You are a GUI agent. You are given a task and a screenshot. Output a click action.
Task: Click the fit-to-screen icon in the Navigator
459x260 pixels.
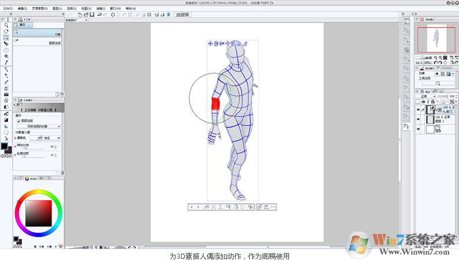point(445,58)
